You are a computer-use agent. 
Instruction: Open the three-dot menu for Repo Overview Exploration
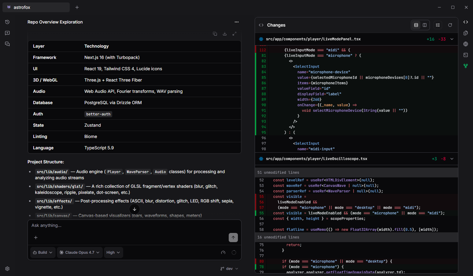[x=237, y=22]
